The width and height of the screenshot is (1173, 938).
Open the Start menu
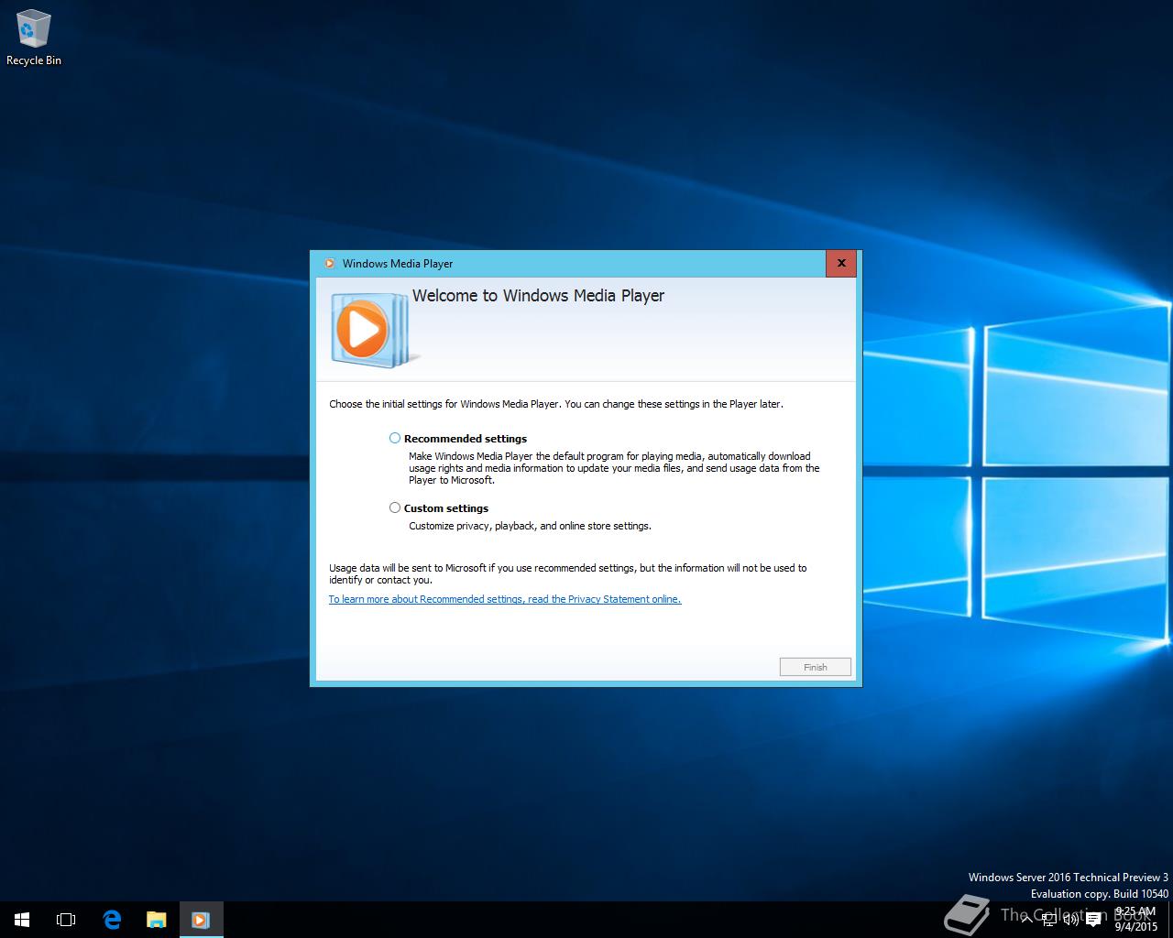(x=22, y=920)
